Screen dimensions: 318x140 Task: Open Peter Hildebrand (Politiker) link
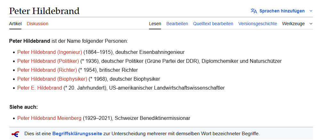pyautogui.click(x=48, y=61)
